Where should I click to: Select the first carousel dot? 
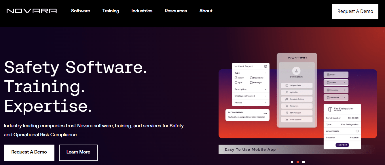click(292, 162)
